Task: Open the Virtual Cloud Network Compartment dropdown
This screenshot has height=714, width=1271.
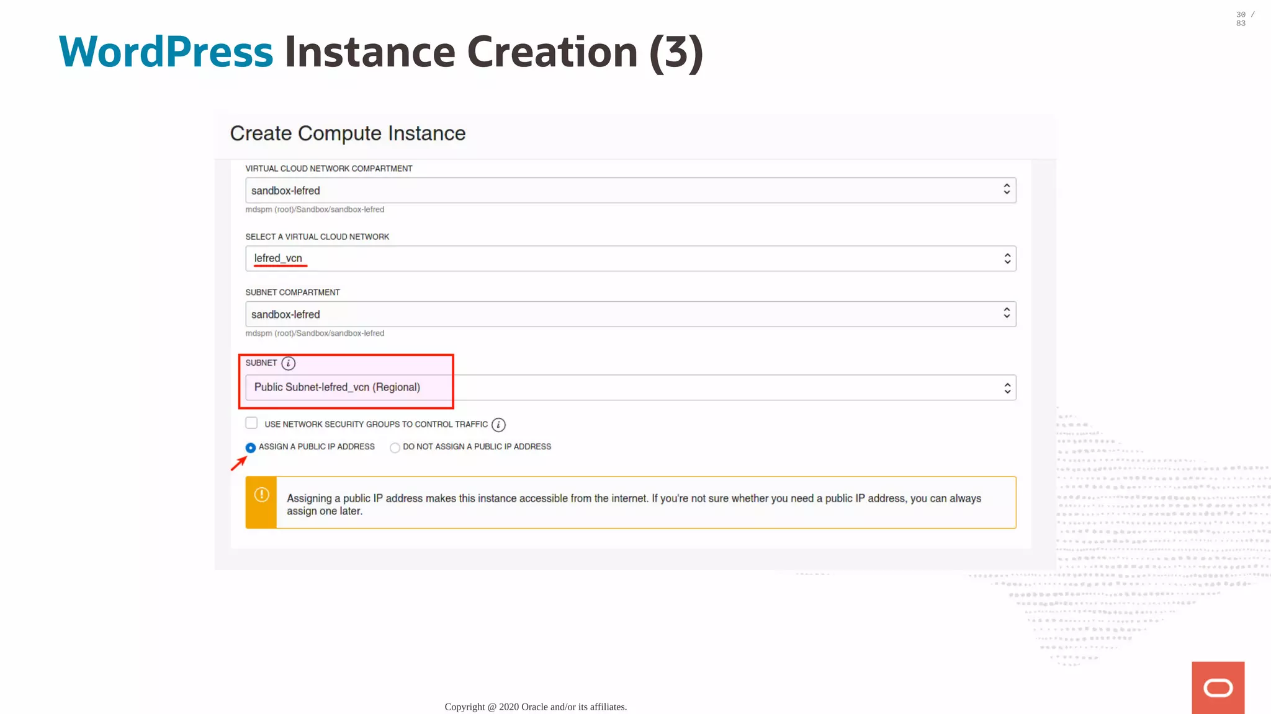Action: pos(621,190)
